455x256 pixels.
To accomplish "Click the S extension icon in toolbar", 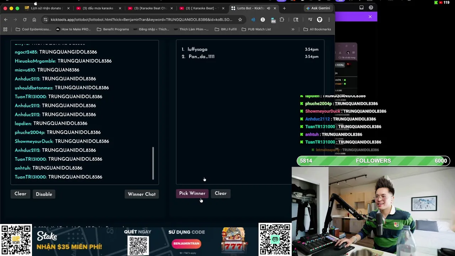I will click(x=263, y=20).
